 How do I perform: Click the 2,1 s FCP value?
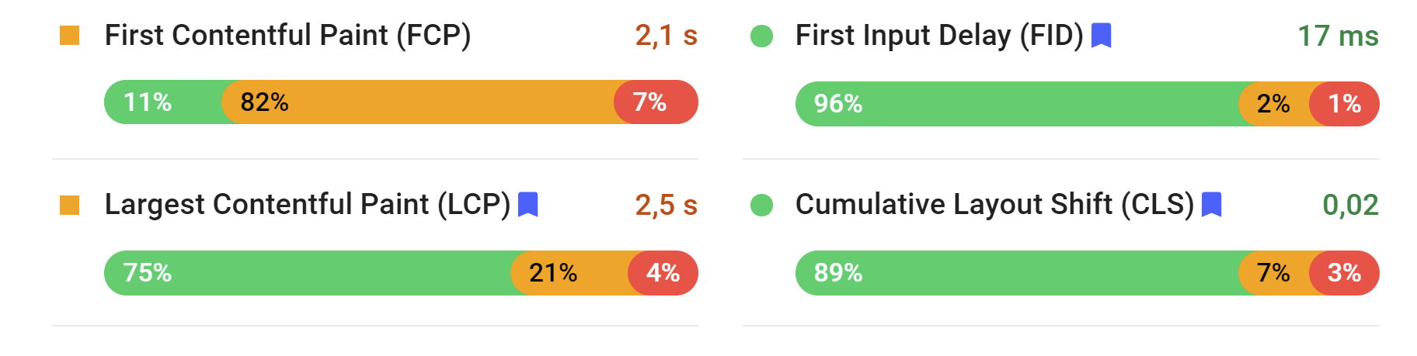tap(666, 36)
